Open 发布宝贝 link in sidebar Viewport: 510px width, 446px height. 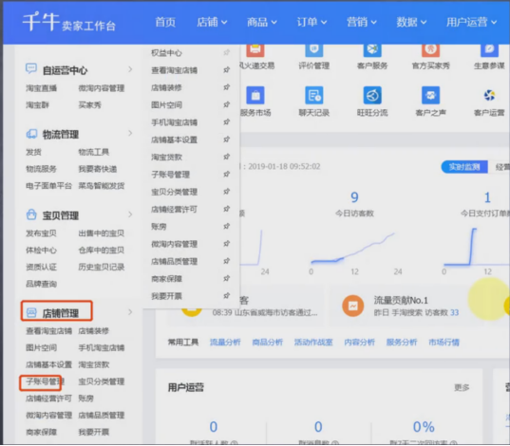(x=41, y=233)
